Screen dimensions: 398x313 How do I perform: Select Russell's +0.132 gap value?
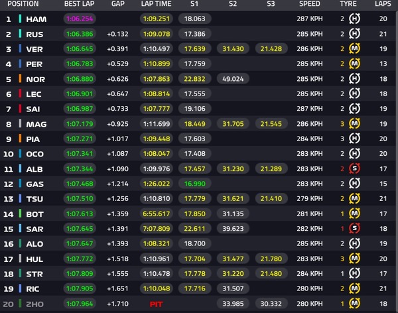117,34
